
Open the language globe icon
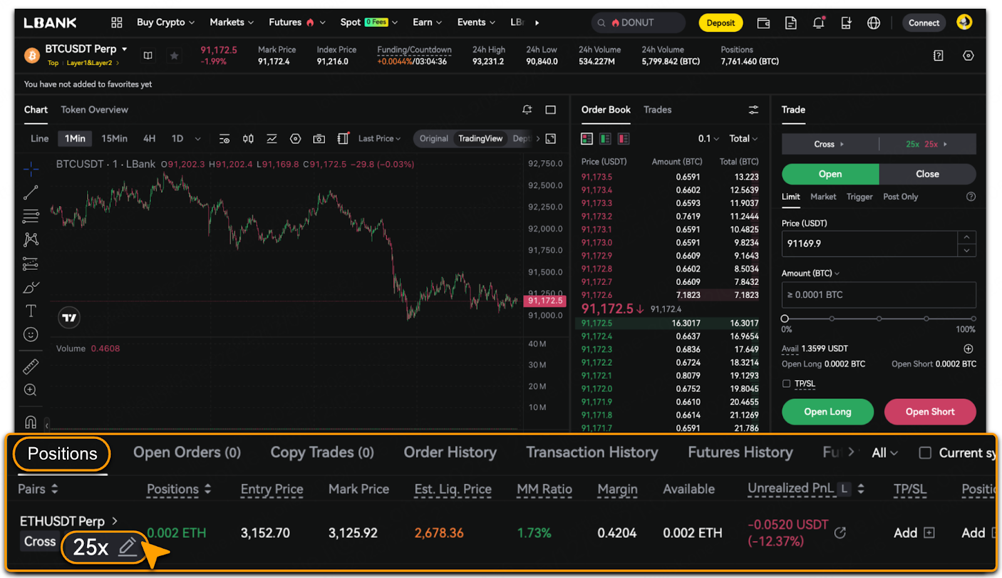[873, 23]
